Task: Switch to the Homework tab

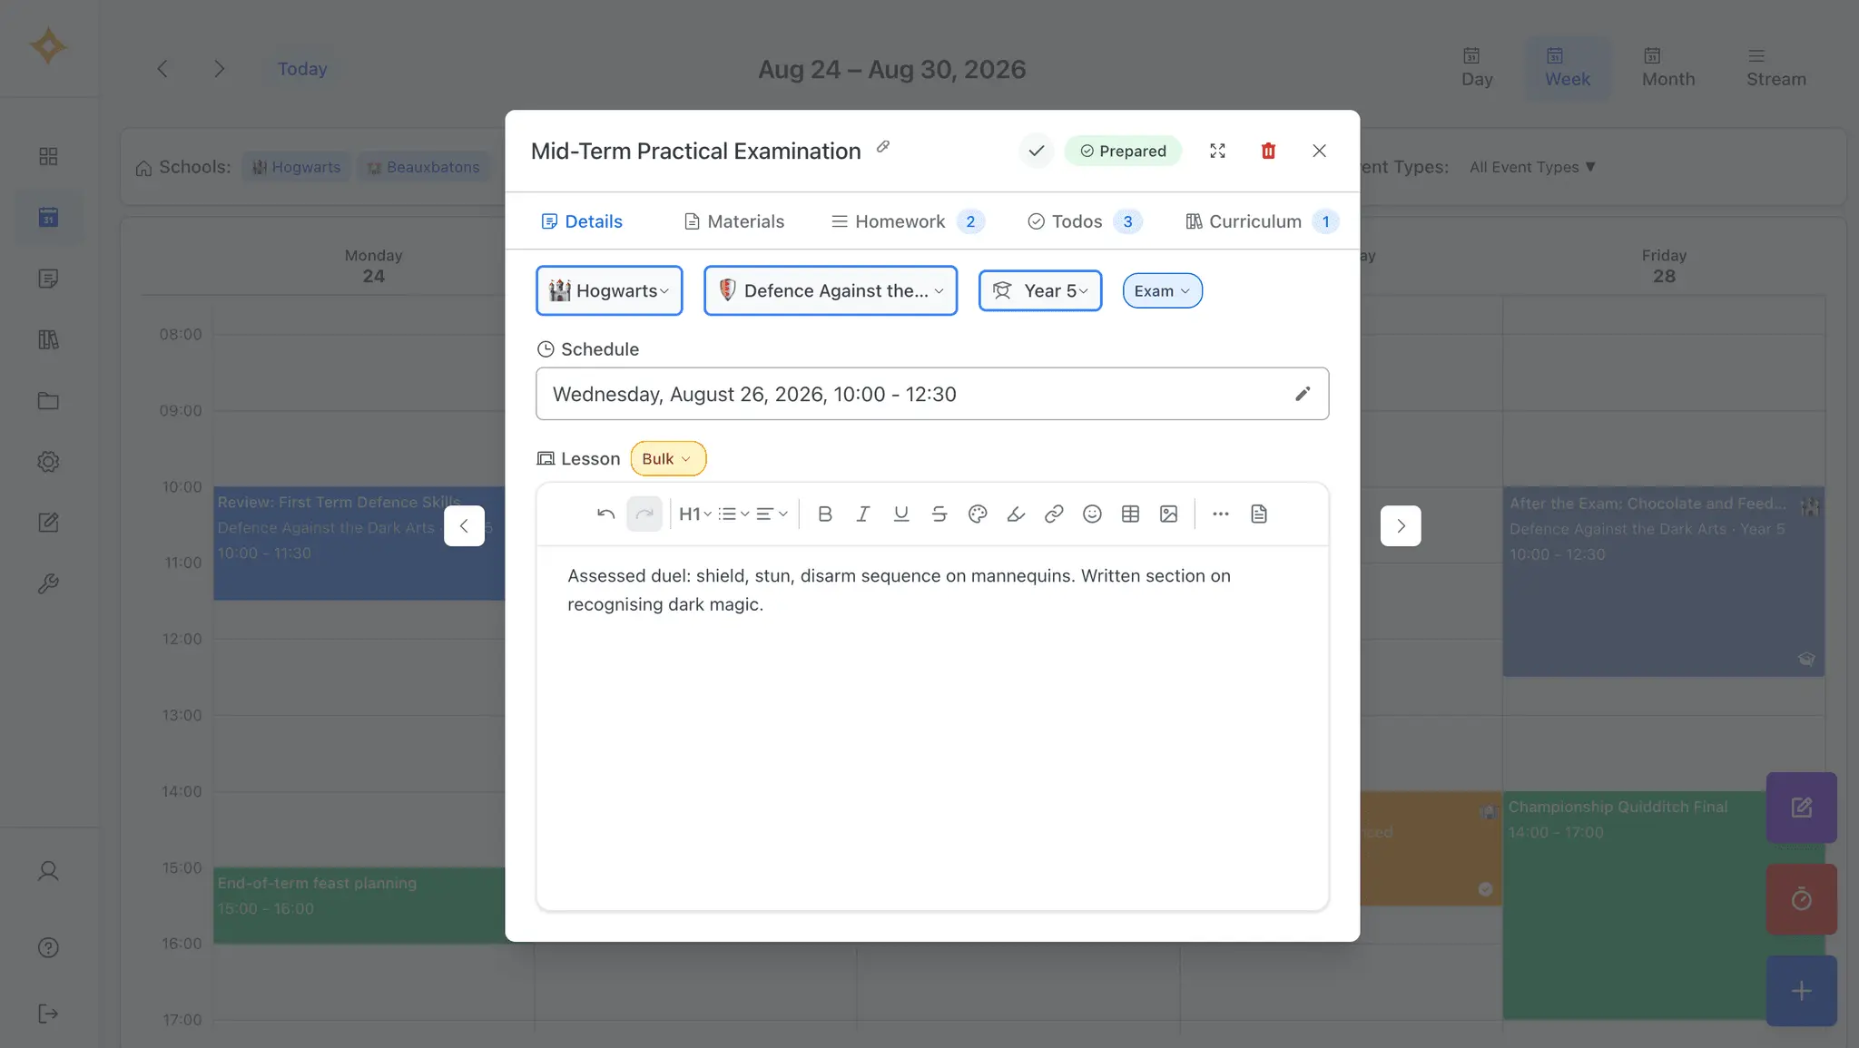Action: [908, 221]
